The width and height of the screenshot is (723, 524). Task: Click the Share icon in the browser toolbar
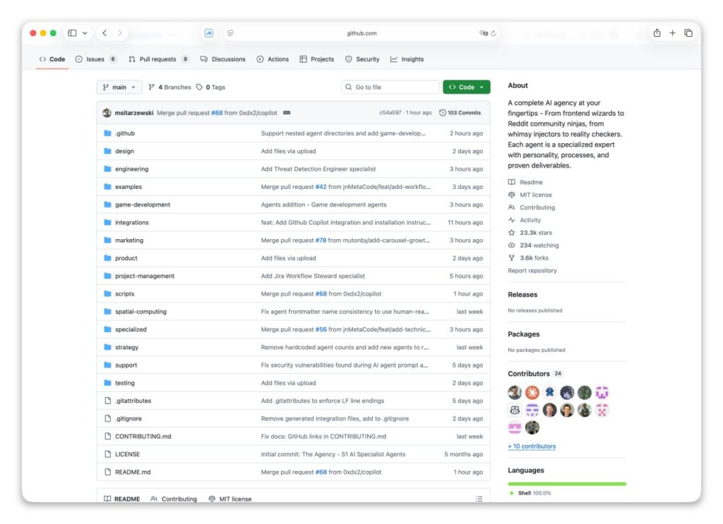(x=656, y=32)
